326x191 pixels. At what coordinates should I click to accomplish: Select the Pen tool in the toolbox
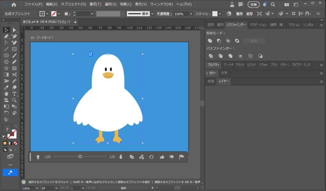[x=6, y=36]
